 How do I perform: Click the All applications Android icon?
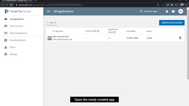point(6,19)
